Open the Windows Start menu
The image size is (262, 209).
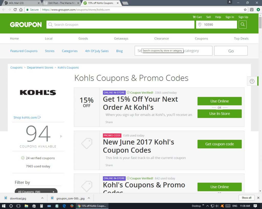coord(4,206)
